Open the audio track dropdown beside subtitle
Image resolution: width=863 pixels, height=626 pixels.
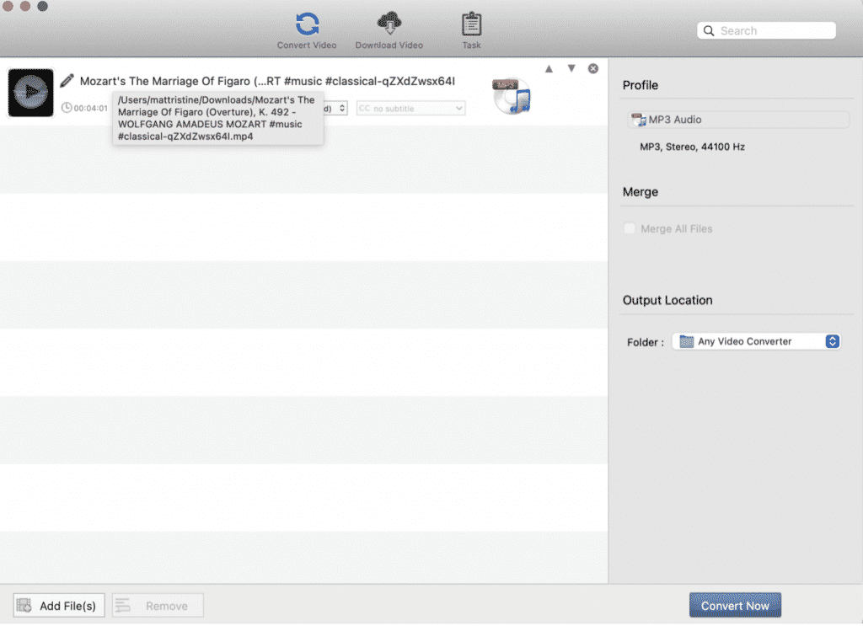coord(339,108)
